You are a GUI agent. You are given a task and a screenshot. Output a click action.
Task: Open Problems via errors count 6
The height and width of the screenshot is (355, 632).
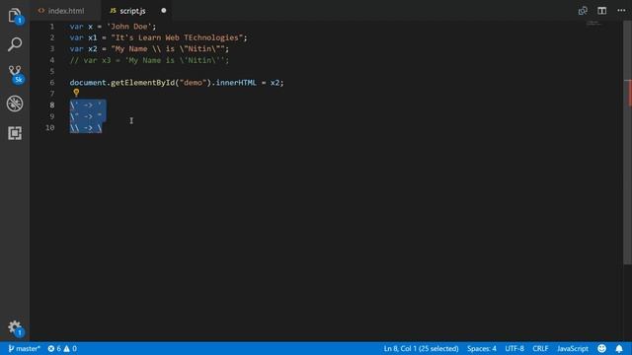click(54, 348)
